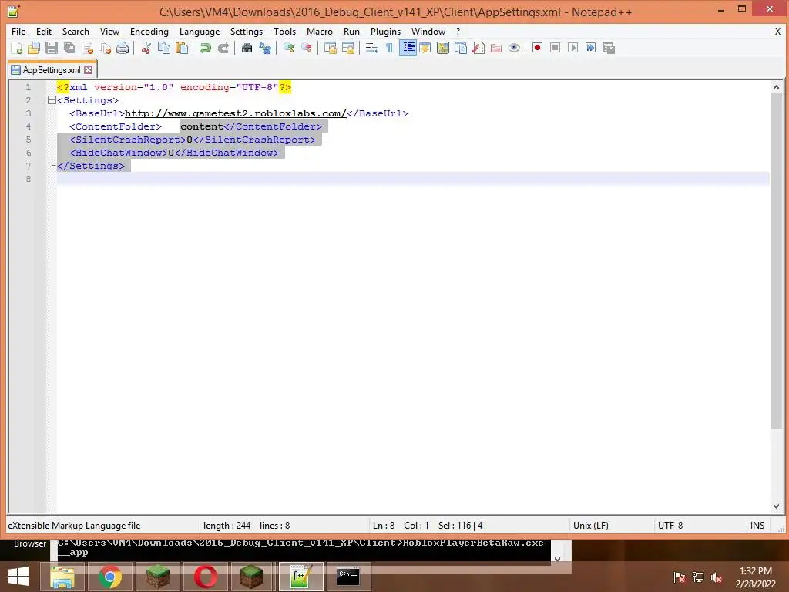The image size is (789, 592).
Task: Click the gametest2.robloxlabs.com URL link
Action: [236, 113]
